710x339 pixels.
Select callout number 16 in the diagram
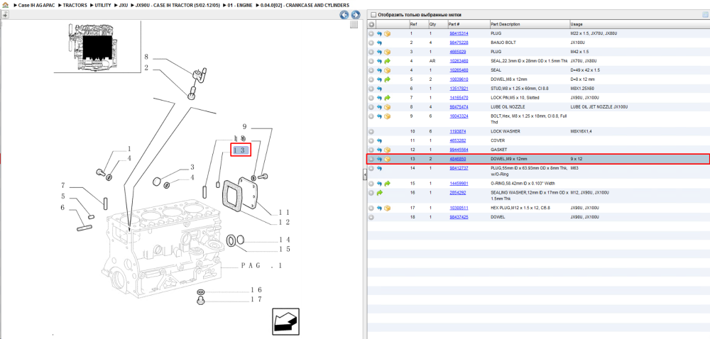click(256, 290)
